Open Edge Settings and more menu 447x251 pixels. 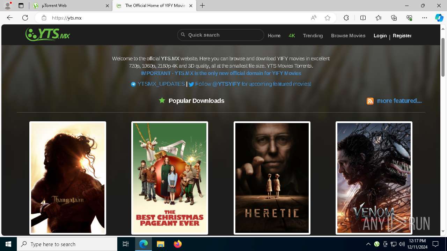point(425,18)
